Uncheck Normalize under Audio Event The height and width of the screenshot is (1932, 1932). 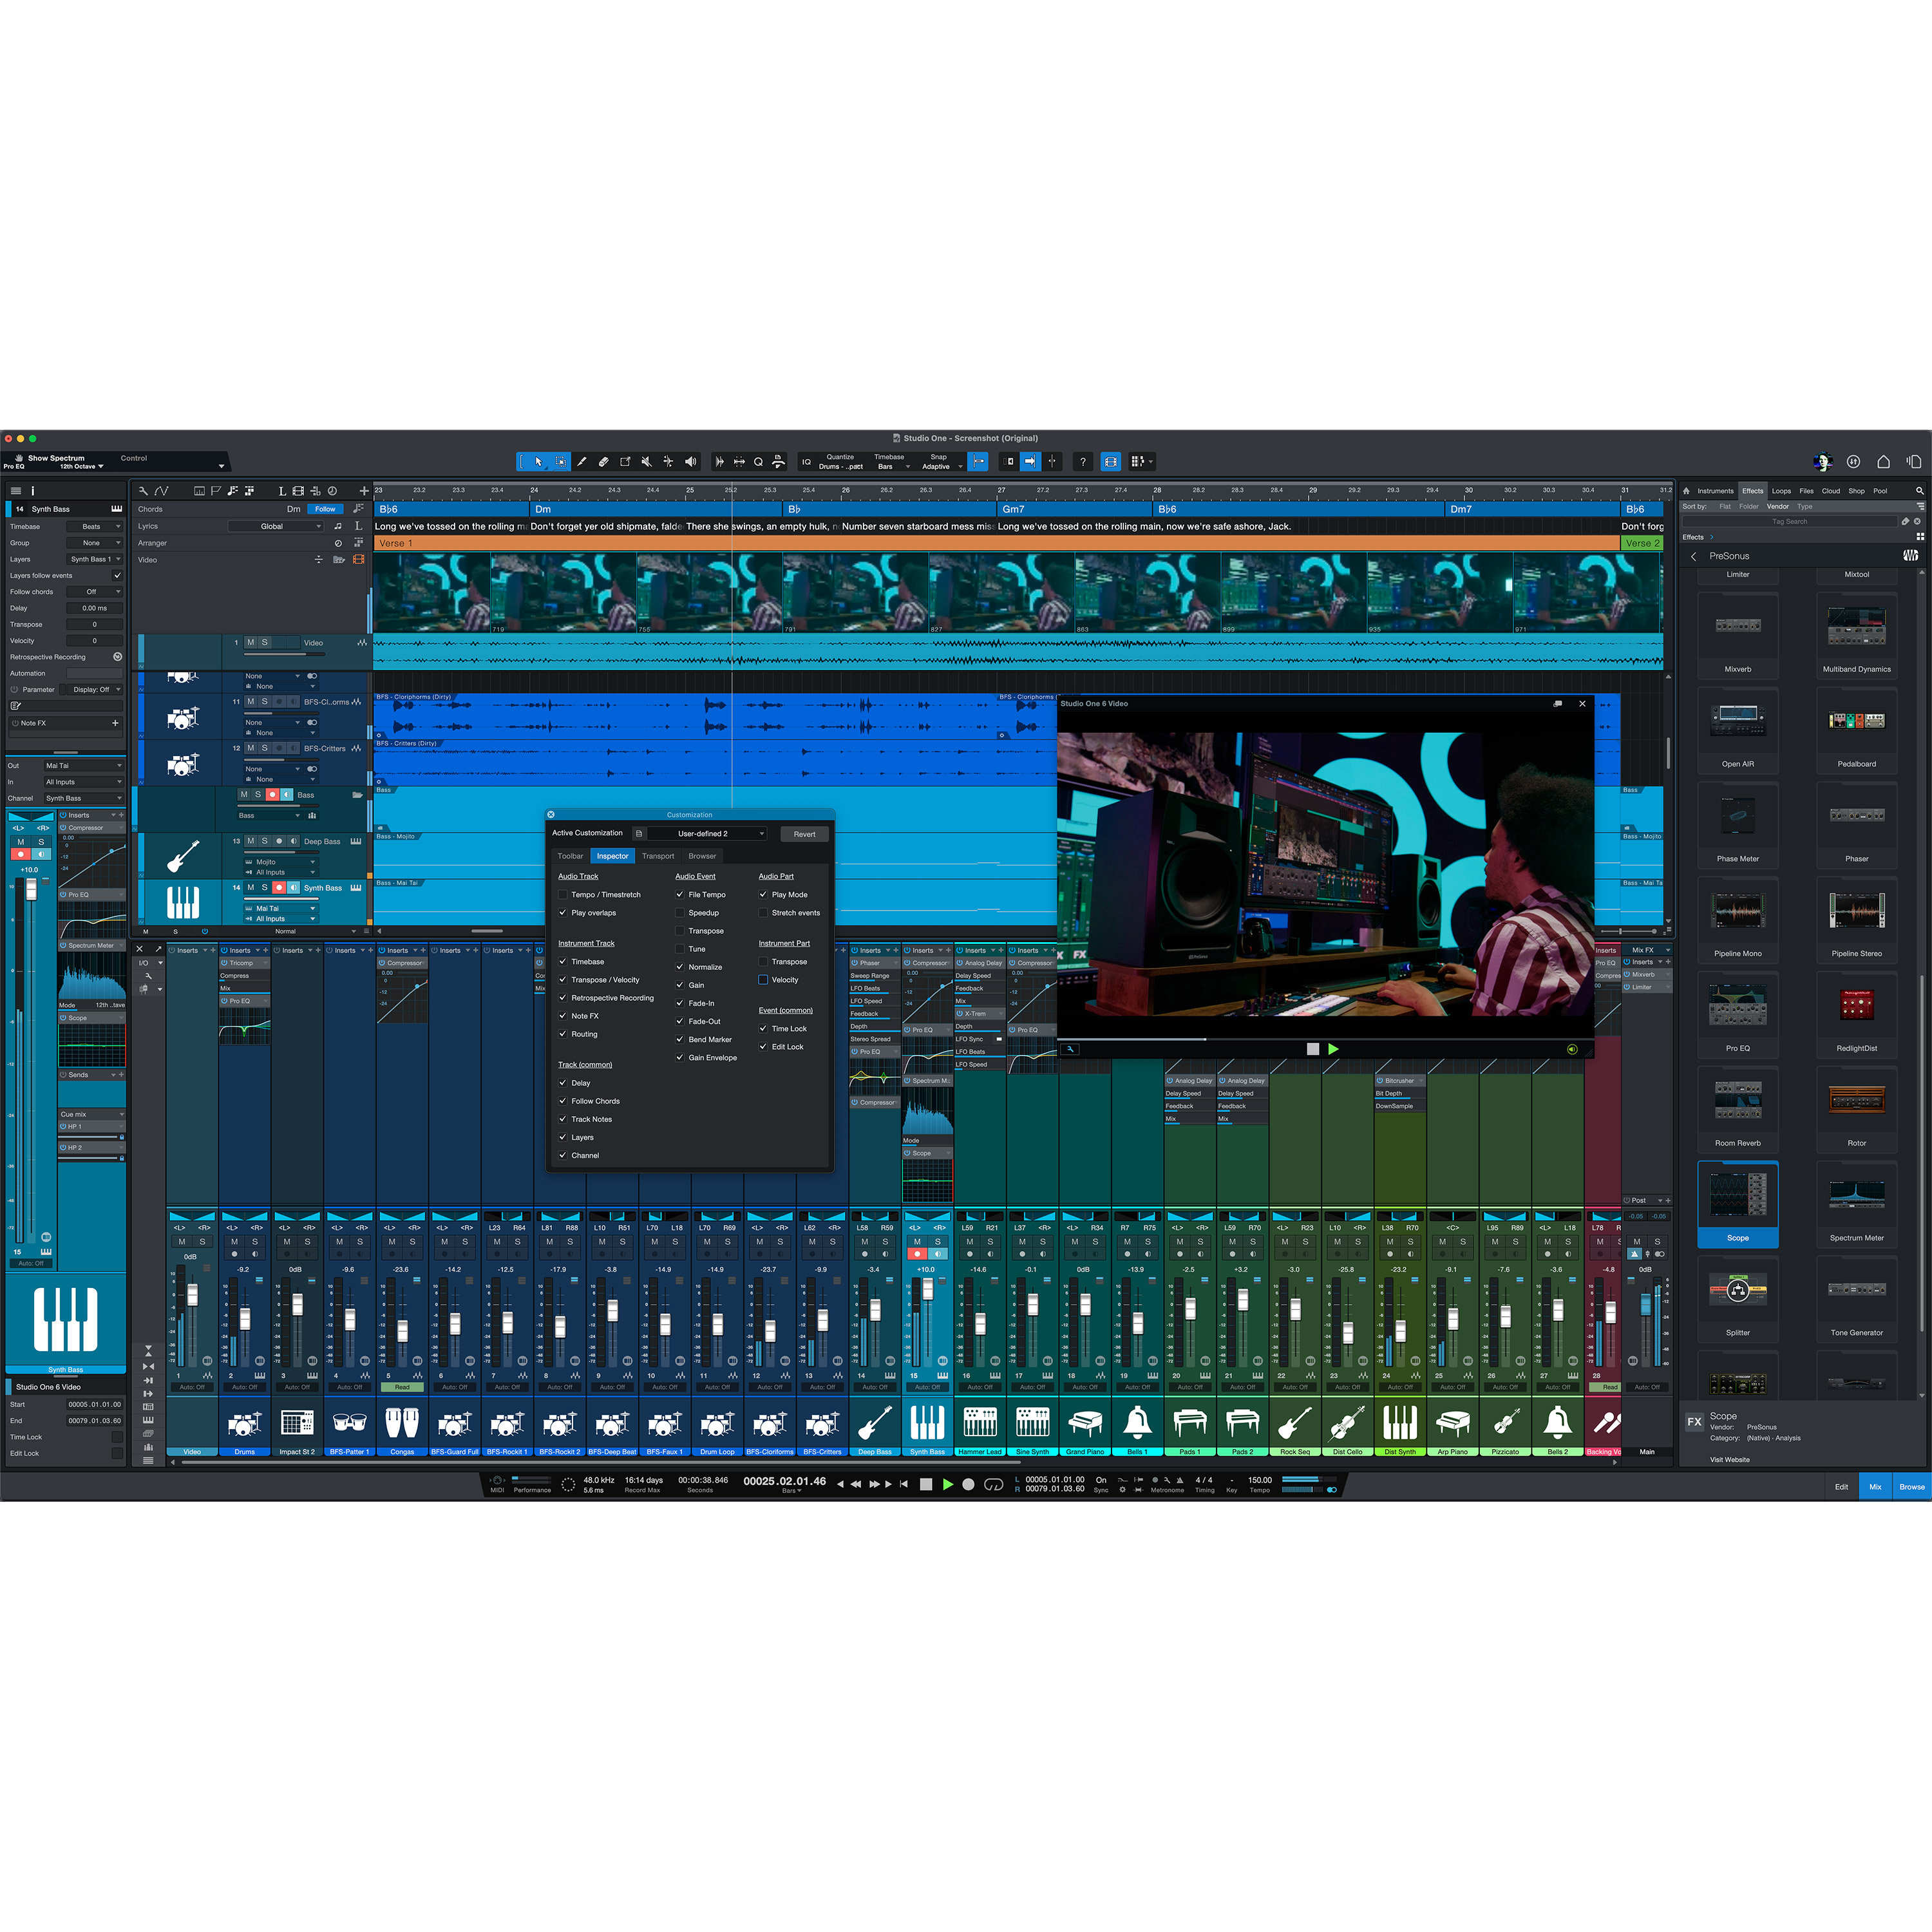[680, 966]
